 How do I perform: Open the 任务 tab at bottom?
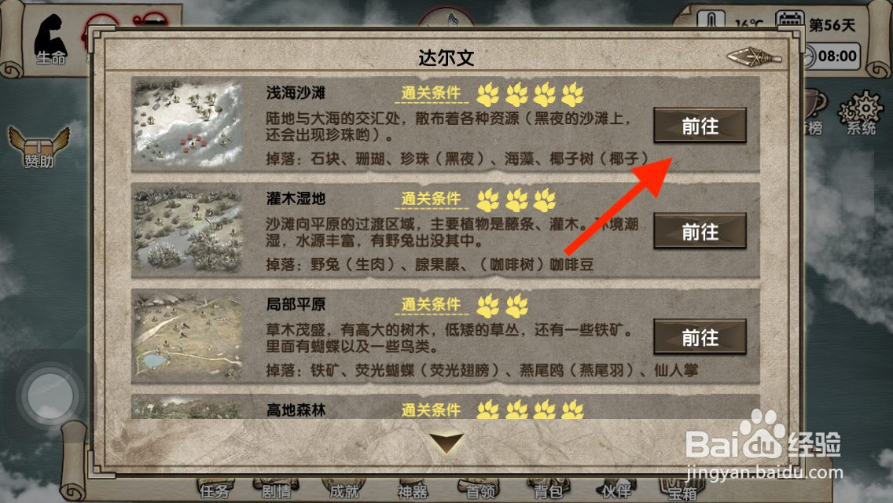(215, 490)
